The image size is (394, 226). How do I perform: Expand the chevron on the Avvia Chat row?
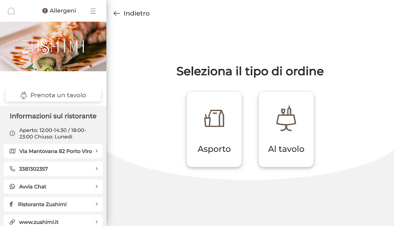[x=97, y=186]
